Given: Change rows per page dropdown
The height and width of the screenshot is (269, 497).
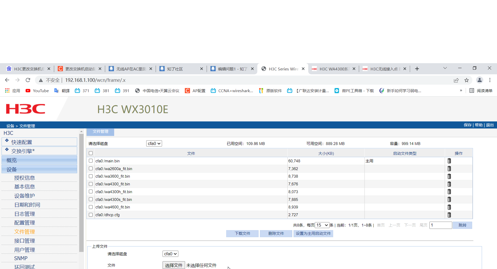Looking at the screenshot, I should tap(322, 225).
